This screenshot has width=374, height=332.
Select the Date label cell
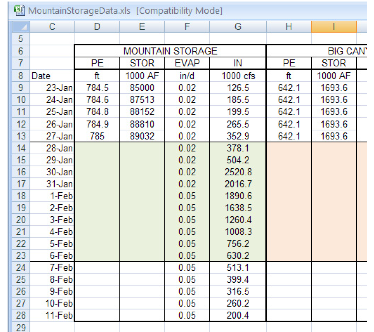point(52,76)
